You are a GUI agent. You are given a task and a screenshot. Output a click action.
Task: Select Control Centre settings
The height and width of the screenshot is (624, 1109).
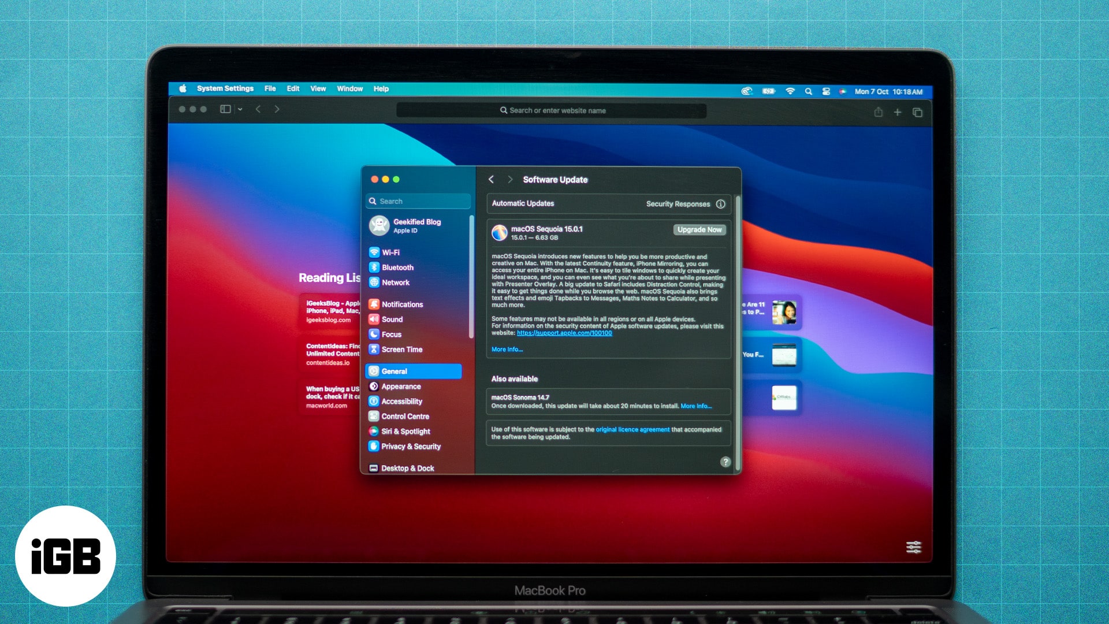406,416
